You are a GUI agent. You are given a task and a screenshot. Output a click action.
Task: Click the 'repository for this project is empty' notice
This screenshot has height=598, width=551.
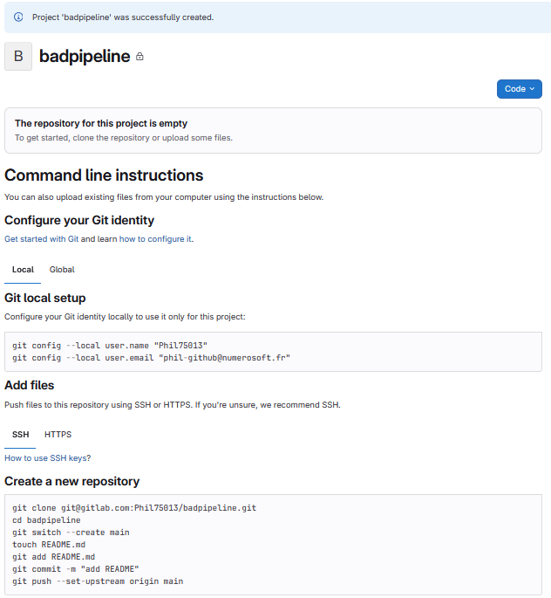click(x=101, y=124)
